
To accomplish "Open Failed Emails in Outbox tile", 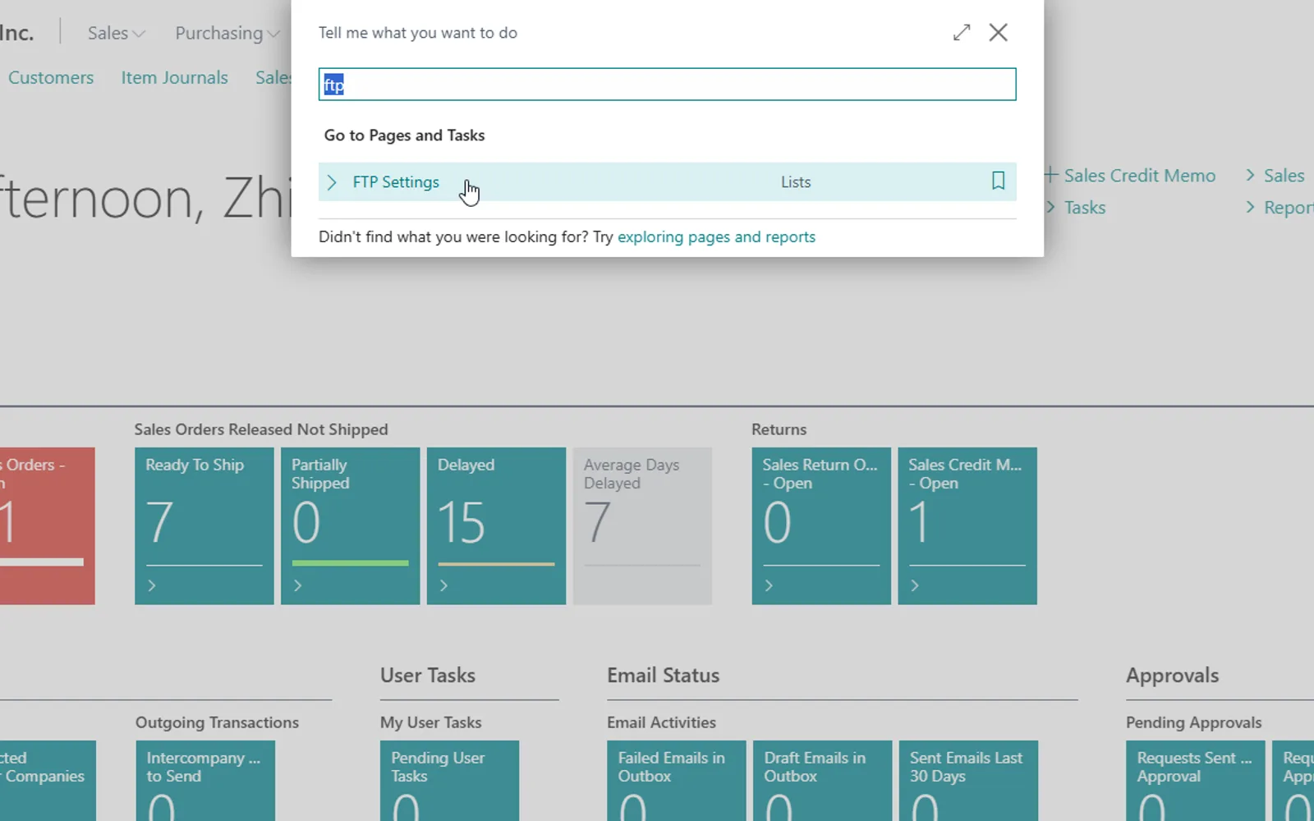I will (x=677, y=781).
